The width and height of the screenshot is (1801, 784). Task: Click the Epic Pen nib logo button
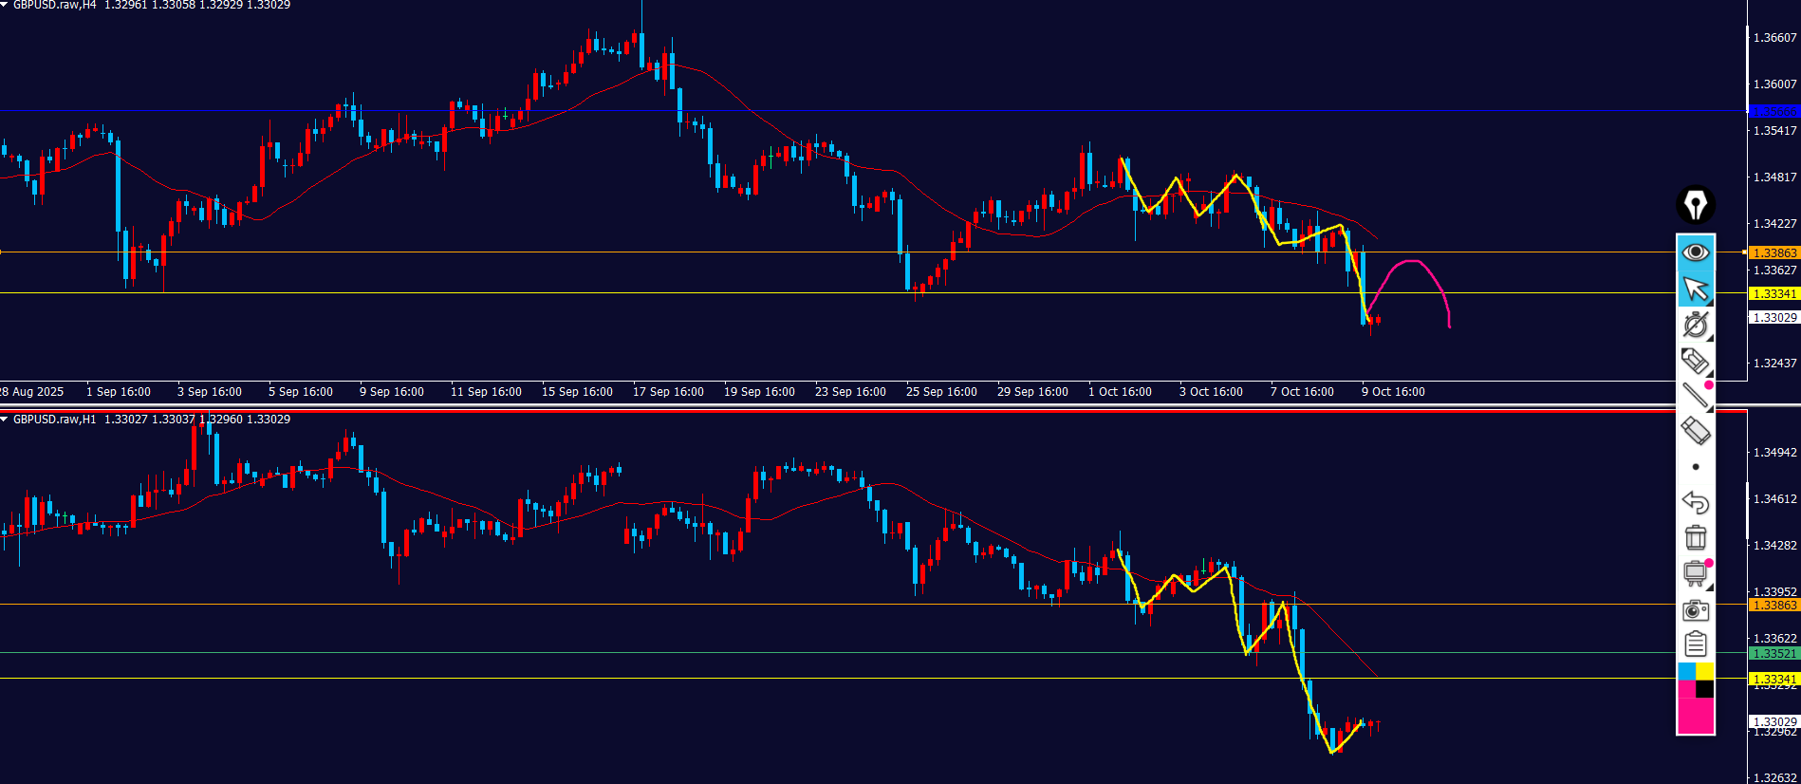1696,205
